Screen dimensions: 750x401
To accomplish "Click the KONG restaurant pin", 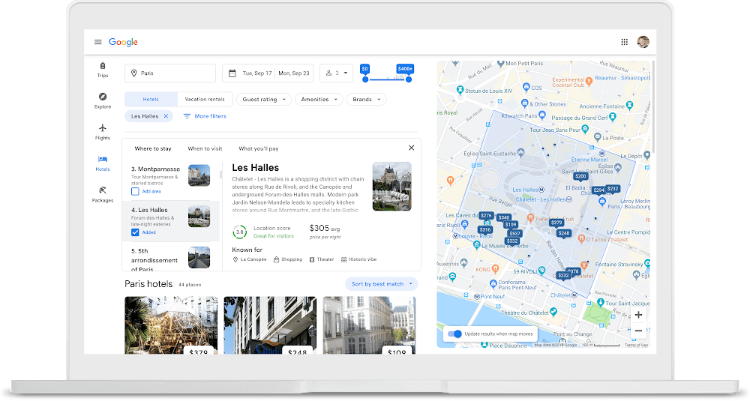I will click(x=496, y=268).
